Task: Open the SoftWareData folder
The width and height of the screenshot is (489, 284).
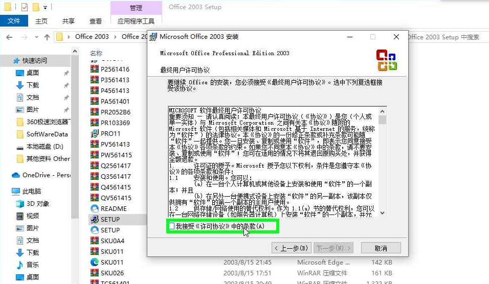Action: point(47,134)
